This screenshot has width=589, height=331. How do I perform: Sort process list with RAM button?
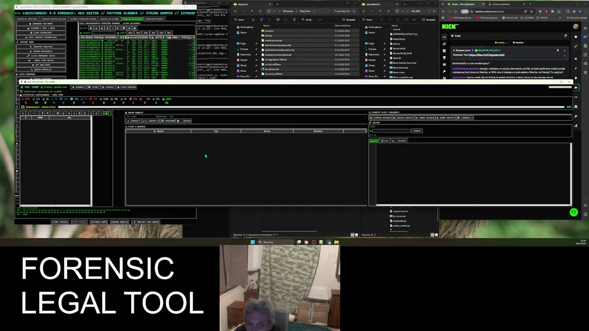click(x=145, y=33)
